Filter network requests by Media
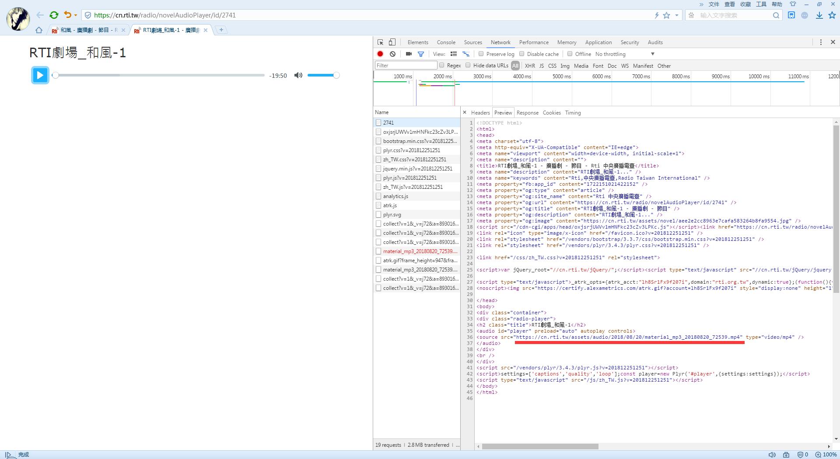Image resolution: width=840 pixels, height=459 pixels. [581, 66]
